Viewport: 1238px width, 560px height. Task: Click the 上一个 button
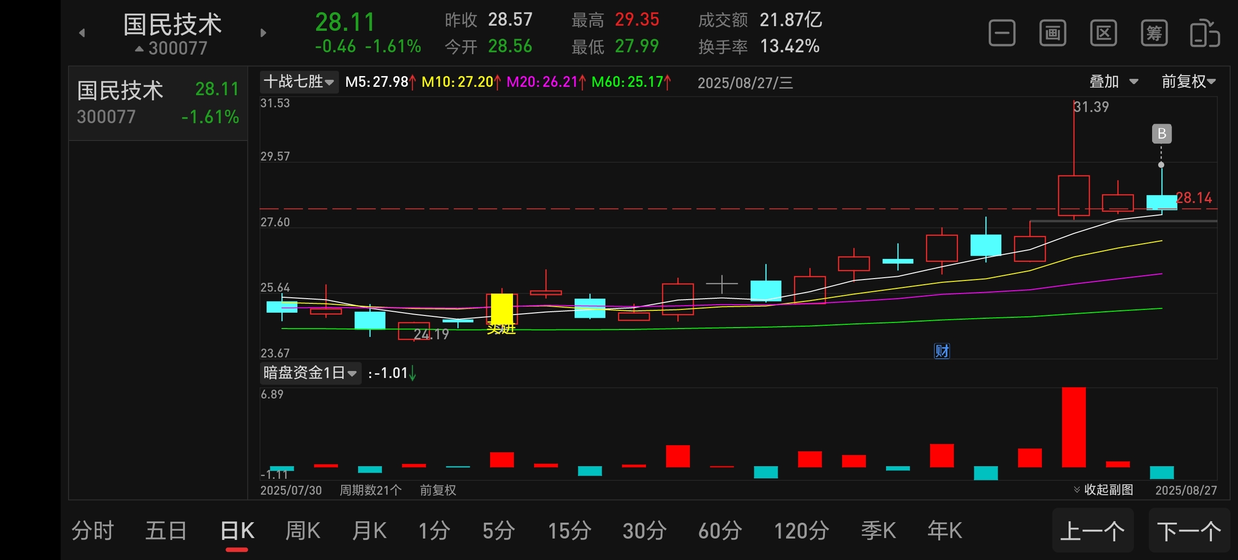tap(1093, 531)
